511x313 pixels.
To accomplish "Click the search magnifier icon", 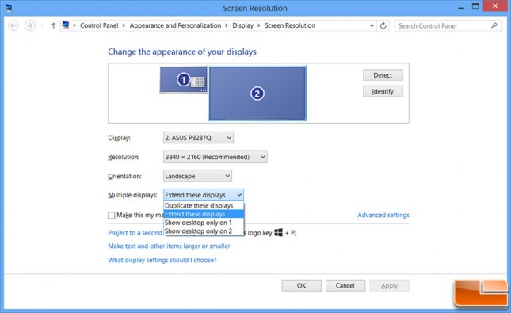I will [x=494, y=25].
